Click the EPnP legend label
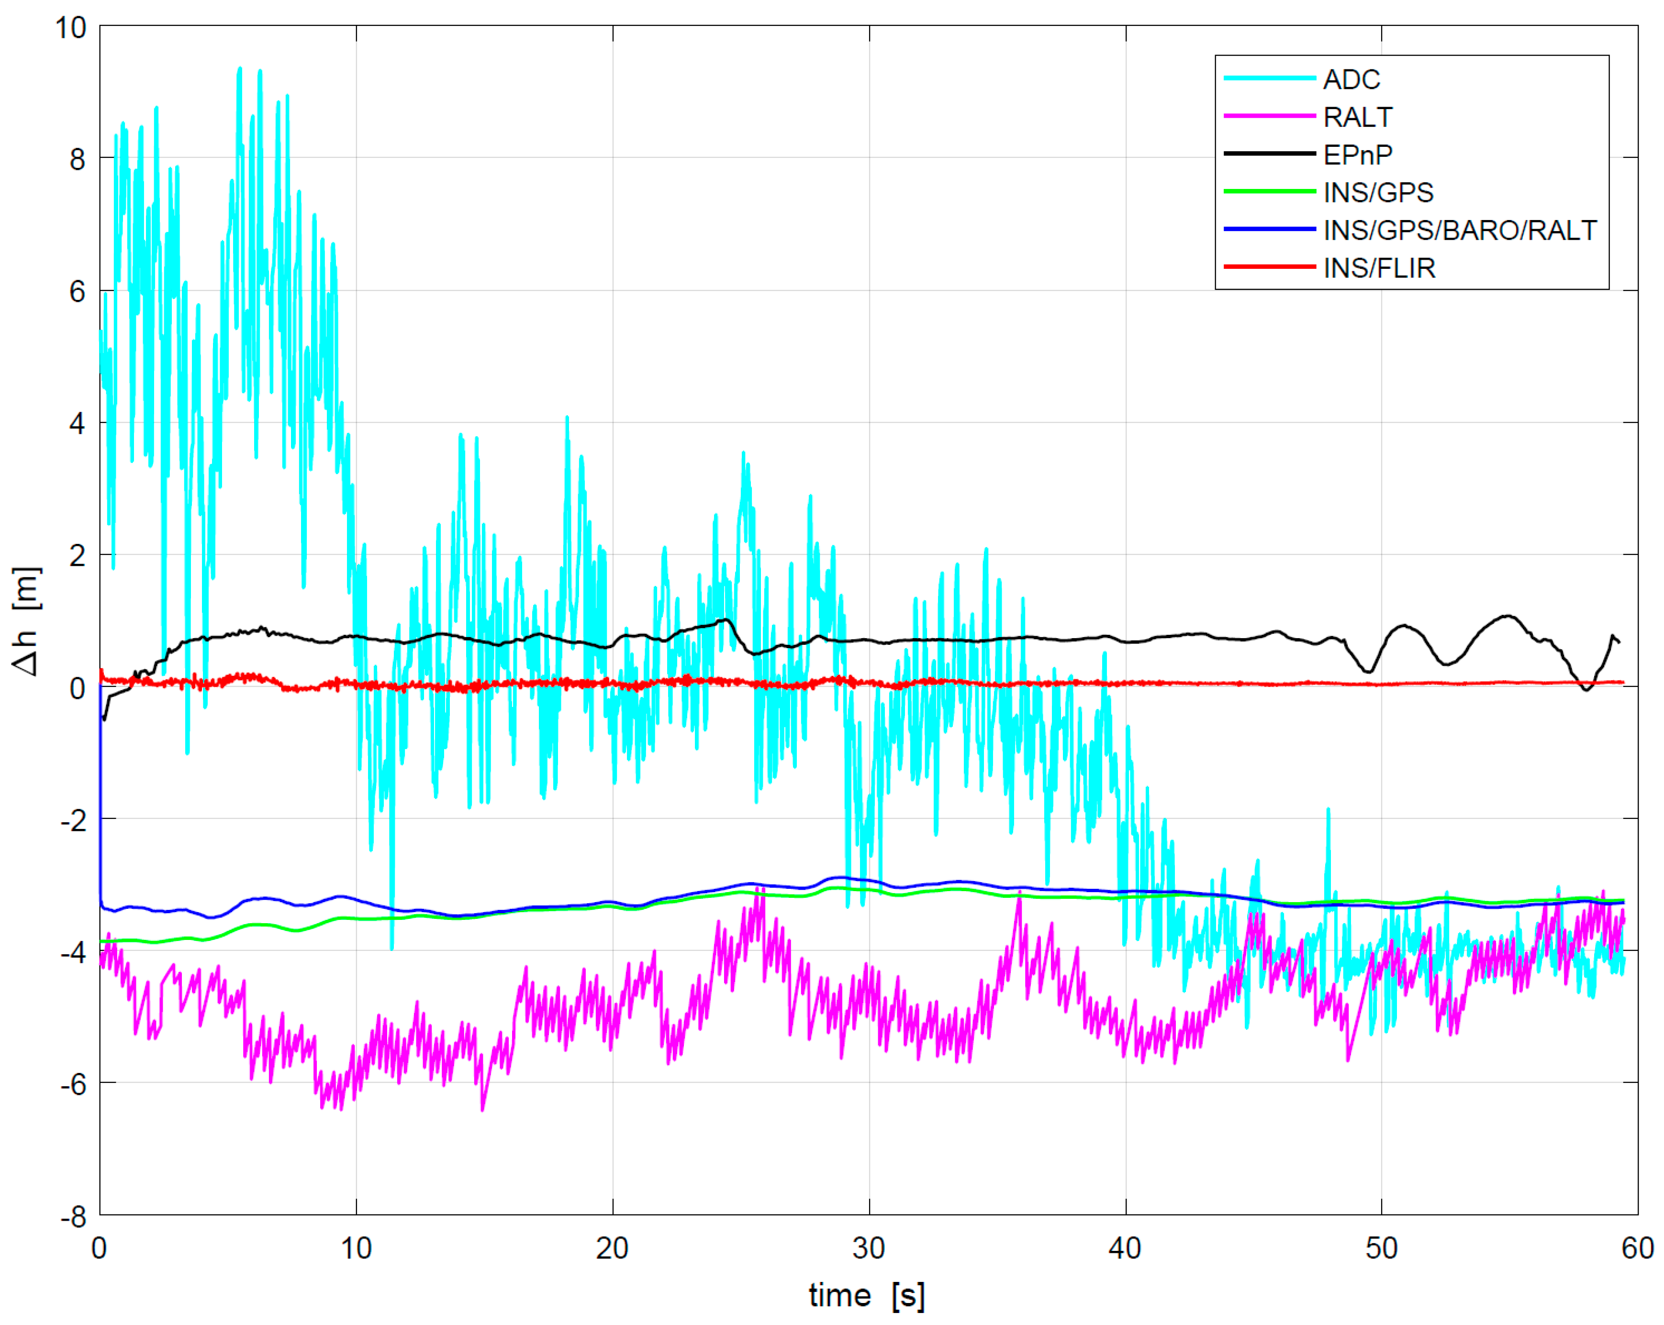Screen dimensions: 1664x1325 tap(1358, 155)
